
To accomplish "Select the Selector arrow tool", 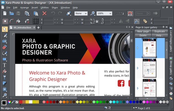I will pyautogui.click(x=4, y=29).
